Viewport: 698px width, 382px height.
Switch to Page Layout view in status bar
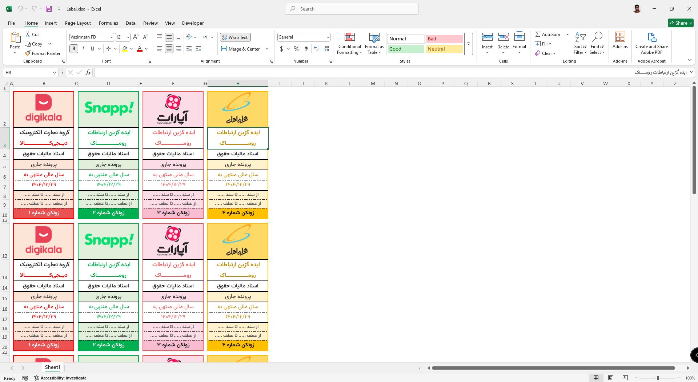611,378
